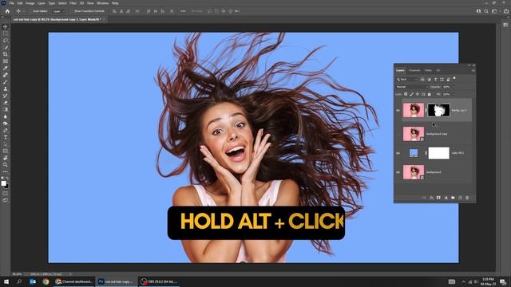The image size is (511, 287).
Task: Enable Show Transform Controls checkbox
Action: click(x=72, y=11)
